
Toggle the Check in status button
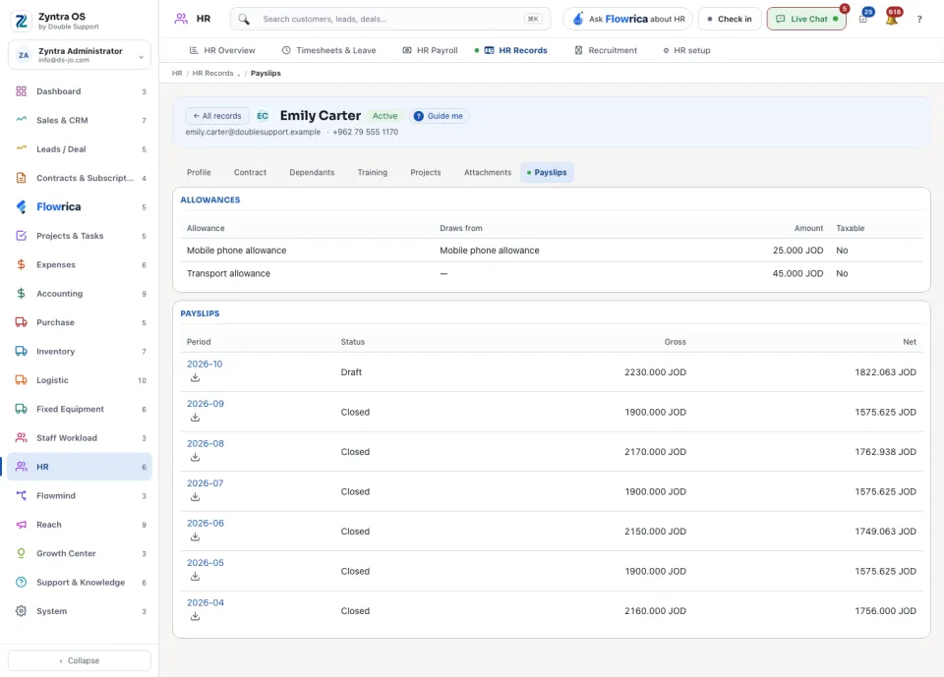(730, 19)
